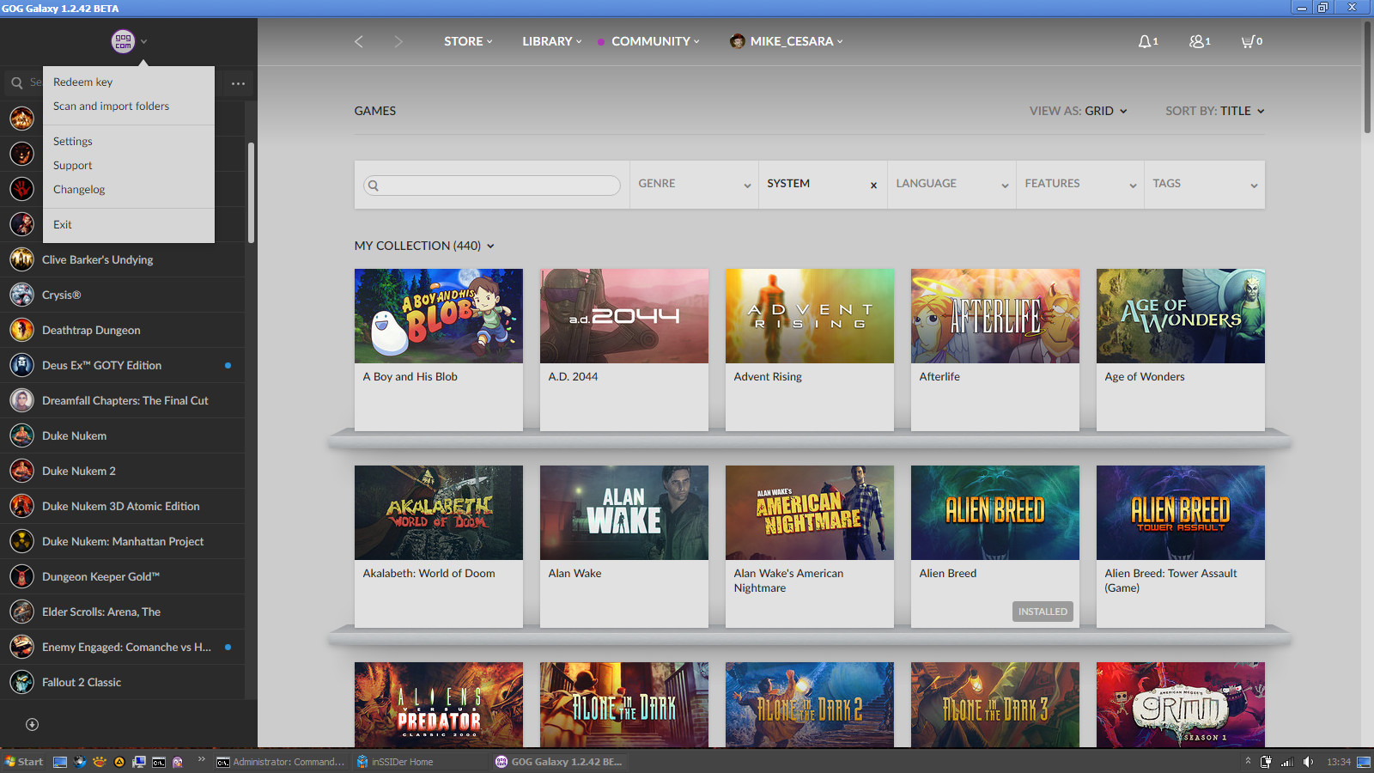Open Administrator Command Prompt taskbar item
Viewport: 1374px width, 773px height.
281,762
